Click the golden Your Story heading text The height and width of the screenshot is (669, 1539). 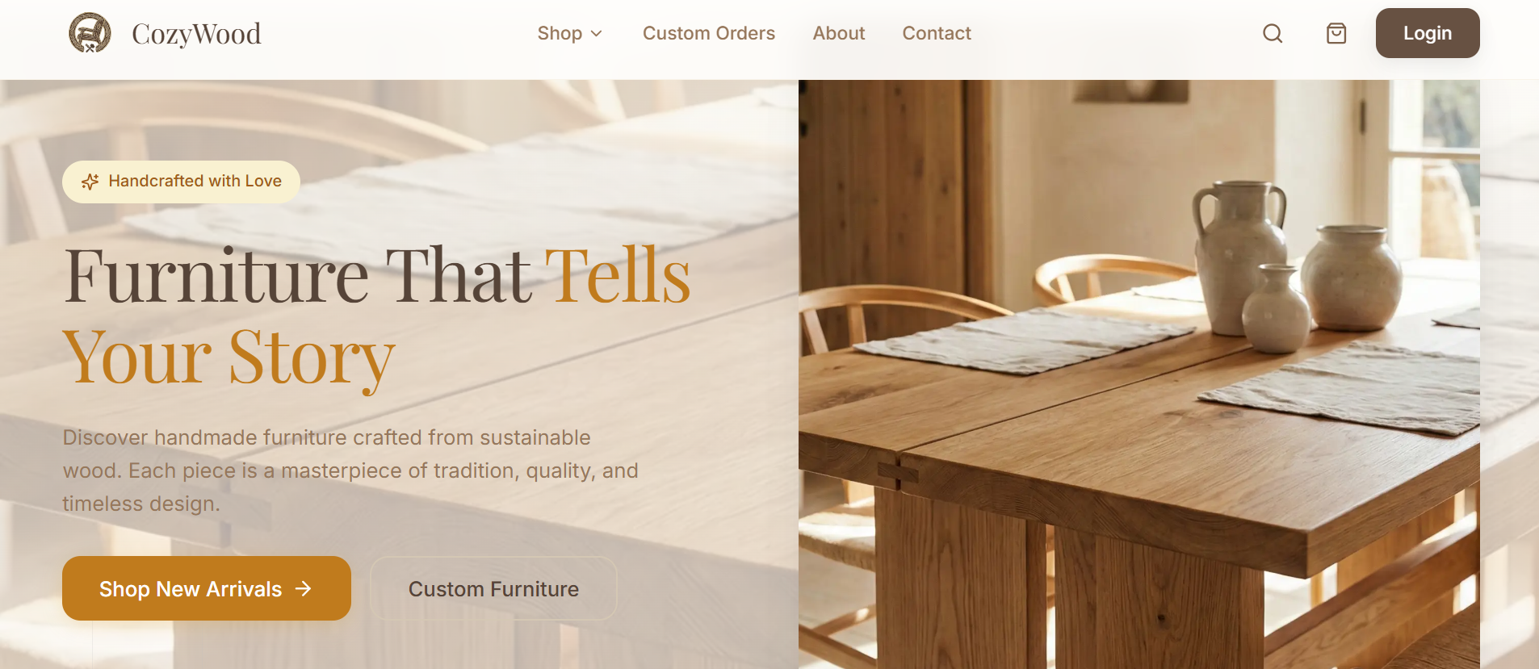point(229,357)
